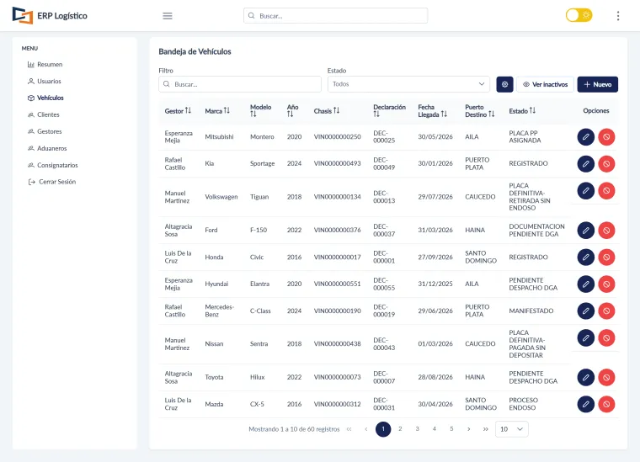Click the ERP Logístico logo
640x462 pixels.
click(50, 15)
